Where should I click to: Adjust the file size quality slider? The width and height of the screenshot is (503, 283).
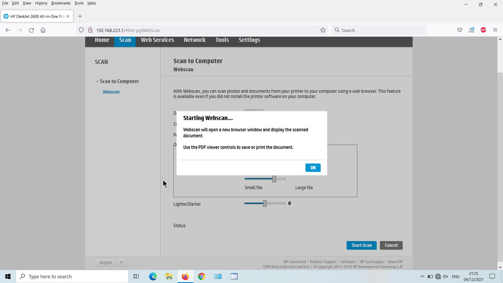point(274,179)
